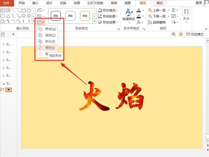Apply the orange outline Abc style
The width and height of the screenshot is (209, 157).
[x=85, y=16]
